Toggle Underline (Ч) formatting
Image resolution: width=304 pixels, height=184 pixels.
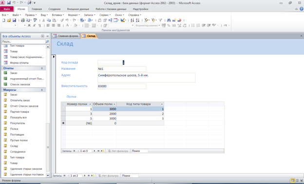39,25
